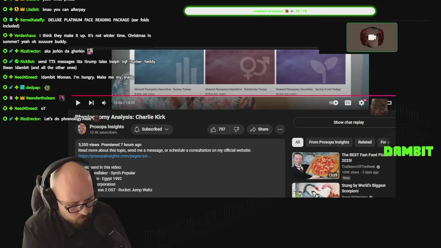The image size is (441, 248).
Task: Toggle the autoplay switch
Action: click(334, 103)
